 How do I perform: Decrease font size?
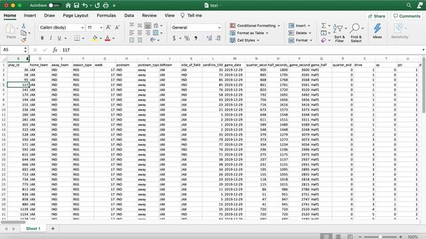pyautogui.click(x=117, y=27)
